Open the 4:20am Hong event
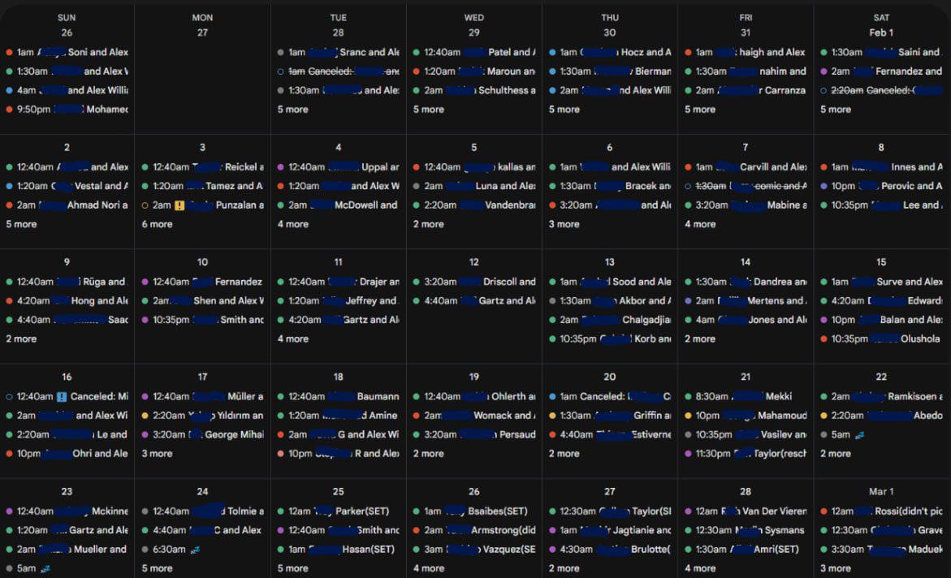Image resolution: width=951 pixels, height=578 pixels. pyautogui.click(x=67, y=301)
